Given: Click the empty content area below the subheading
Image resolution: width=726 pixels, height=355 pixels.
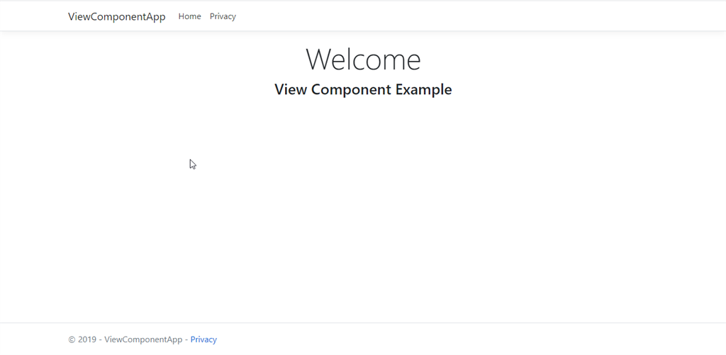Looking at the screenshot, I should 363,208.
